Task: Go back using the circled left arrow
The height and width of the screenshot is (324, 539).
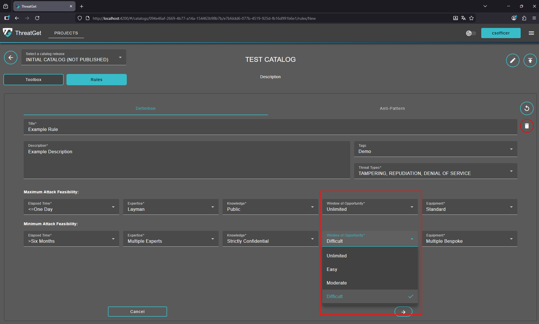Action: (11, 58)
